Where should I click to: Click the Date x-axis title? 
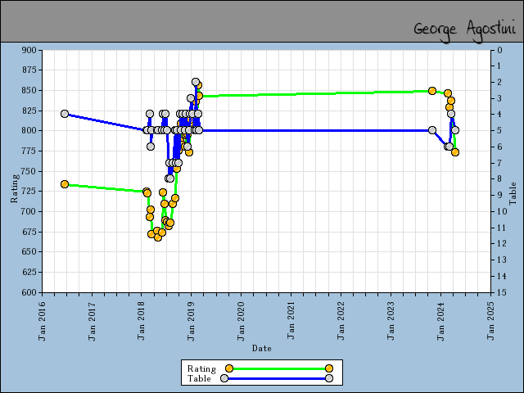tap(262, 348)
